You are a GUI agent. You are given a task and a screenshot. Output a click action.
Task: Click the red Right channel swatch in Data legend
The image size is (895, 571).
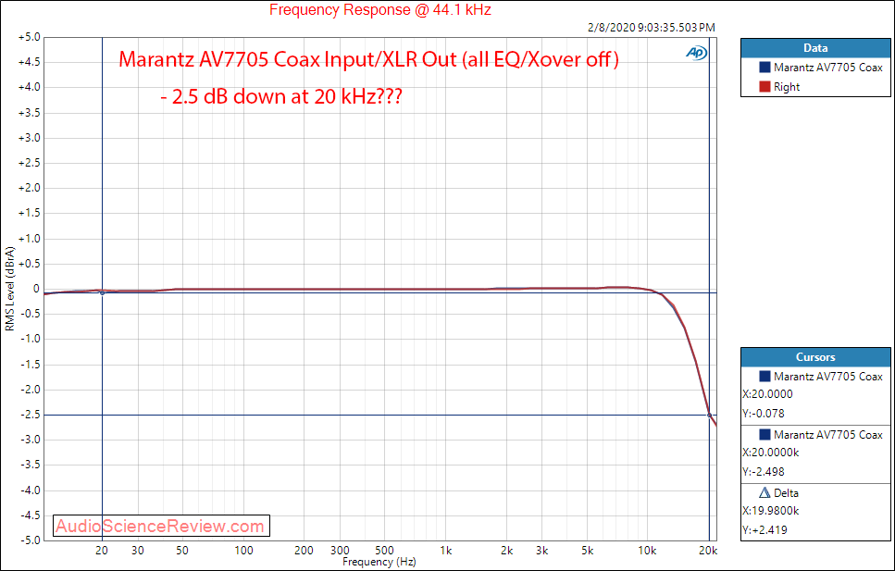click(764, 87)
